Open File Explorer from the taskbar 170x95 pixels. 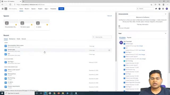coord(63,93)
